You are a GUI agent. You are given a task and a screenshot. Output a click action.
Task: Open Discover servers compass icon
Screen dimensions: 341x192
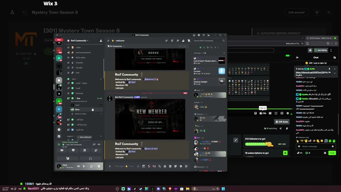(x=59, y=136)
